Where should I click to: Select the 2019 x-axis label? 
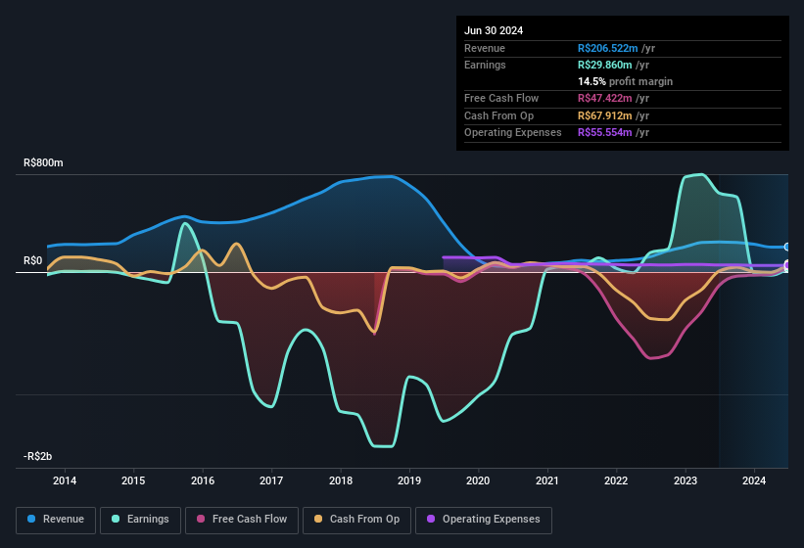(x=409, y=480)
